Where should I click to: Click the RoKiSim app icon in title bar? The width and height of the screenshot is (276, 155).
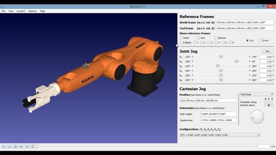[1, 7]
